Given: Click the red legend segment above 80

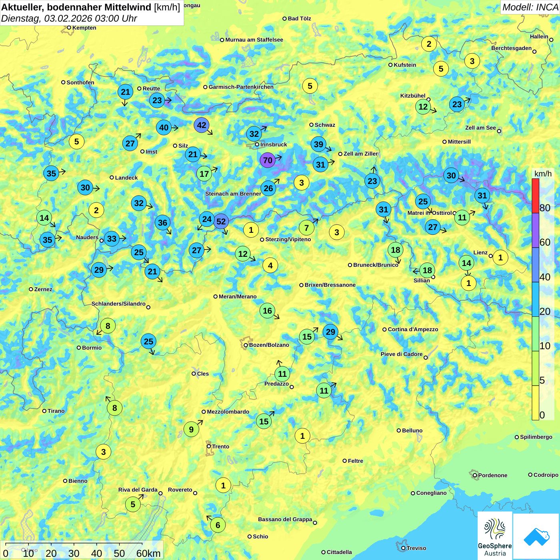Looking at the screenshot, I should pyautogui.click(x=535, y=196).
